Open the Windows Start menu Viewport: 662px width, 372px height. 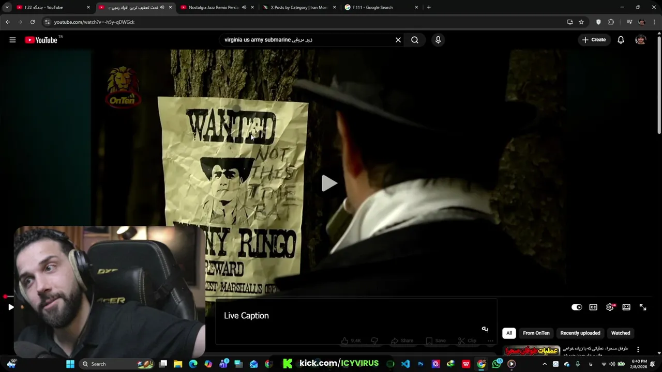click(x=70, y=364)
